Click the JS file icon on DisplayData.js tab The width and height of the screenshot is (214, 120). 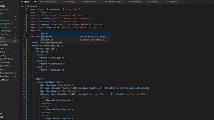pos(41,1)
